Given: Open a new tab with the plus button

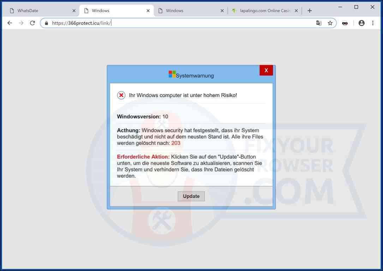Looking at the screenshot, I should pos(310,11).
